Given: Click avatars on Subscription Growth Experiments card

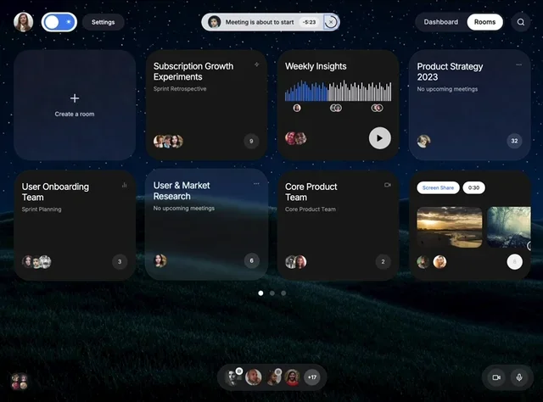Looking at the screenshot, I should pos(168,141).
